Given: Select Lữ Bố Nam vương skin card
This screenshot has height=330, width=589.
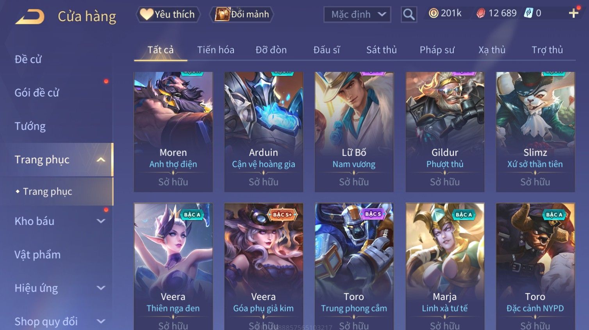Looking at the screenshot, I should [x=354, y=132].
